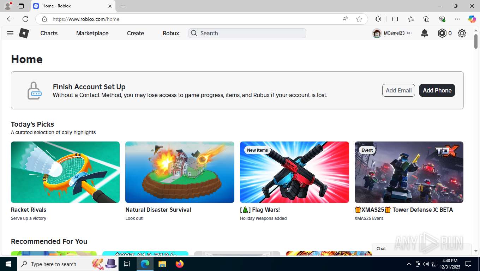Open the favorites list icon
The image size is (480, 271).
click(x=411, y=19)
